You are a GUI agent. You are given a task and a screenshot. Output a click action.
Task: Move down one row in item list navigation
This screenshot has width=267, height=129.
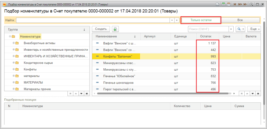(x=253, y=94)
